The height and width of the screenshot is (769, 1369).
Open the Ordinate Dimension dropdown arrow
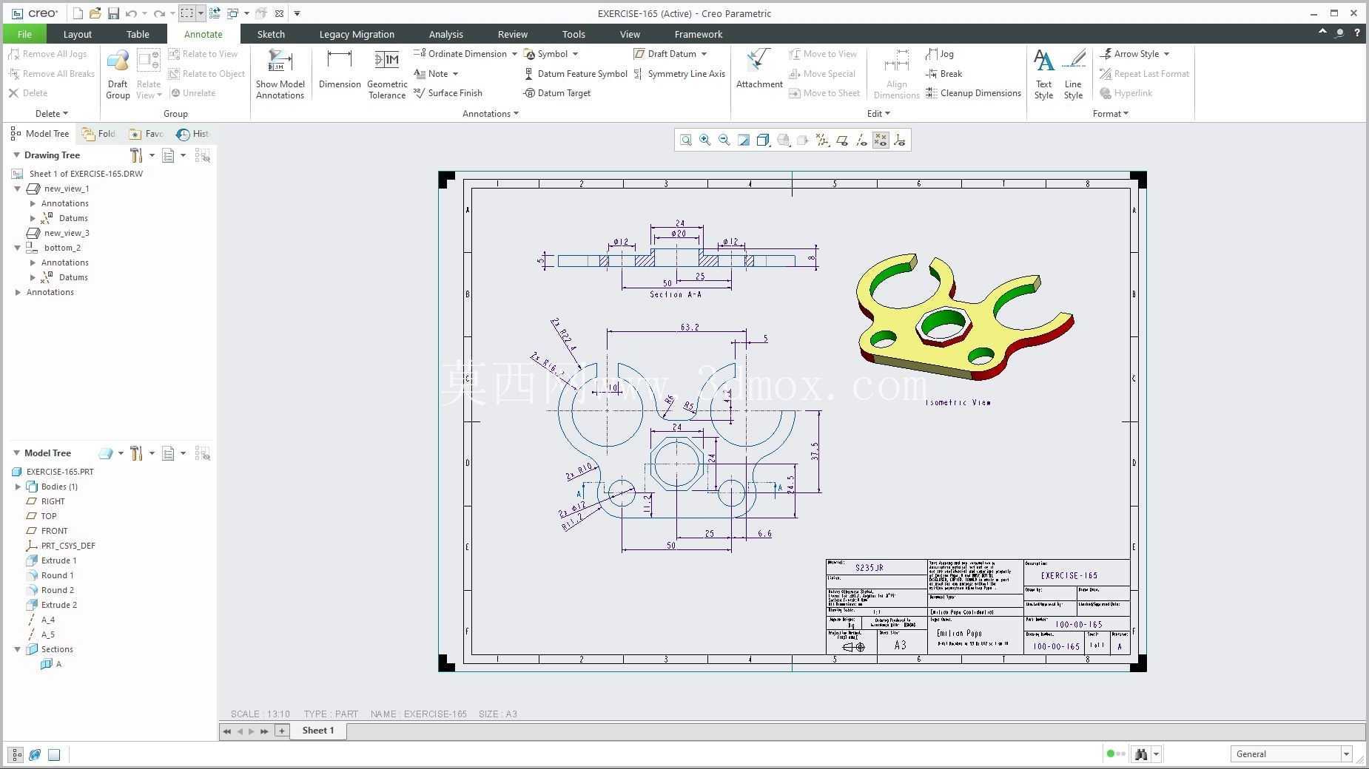(514, 54)
